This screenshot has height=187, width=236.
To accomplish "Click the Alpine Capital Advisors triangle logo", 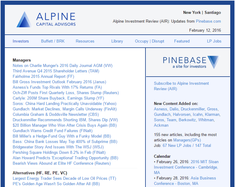I will [x=24, y=19].
